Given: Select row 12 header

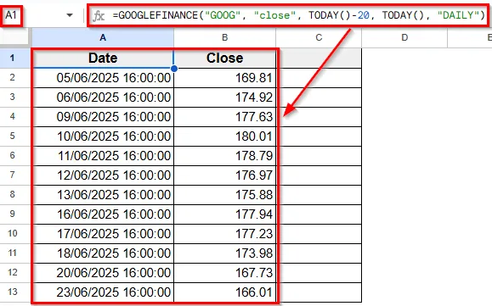Looking at the screenshot, I should [12, 273].
